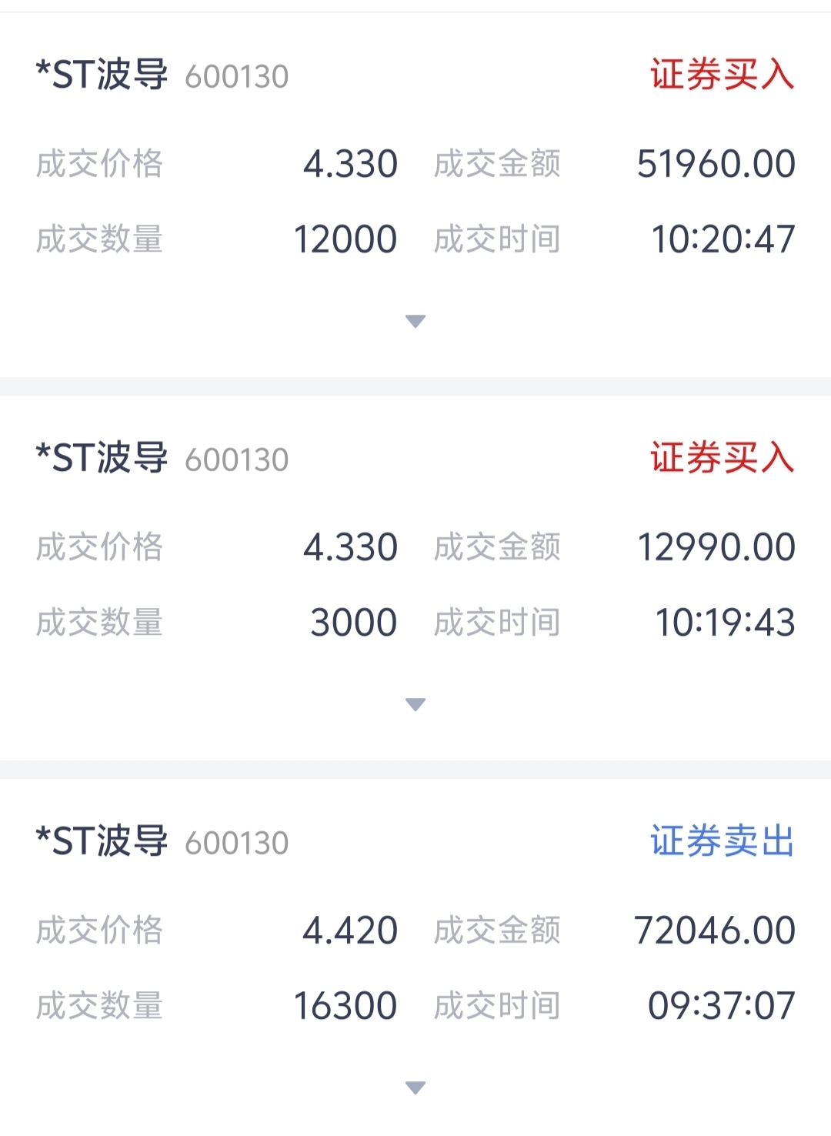Select the 51960.00 transaction amount
The height and width of the screenshot is (1136, 831).
(x=716, y=164)
